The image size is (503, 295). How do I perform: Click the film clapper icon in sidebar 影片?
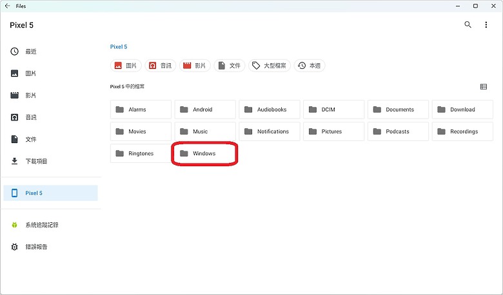click(14, 95)
